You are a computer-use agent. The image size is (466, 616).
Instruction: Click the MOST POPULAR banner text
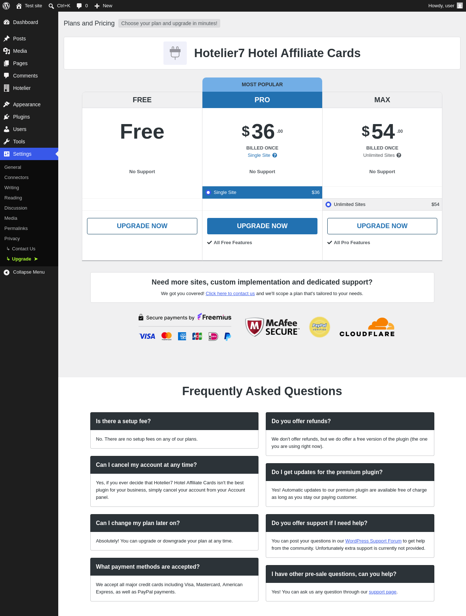[262, 84]
